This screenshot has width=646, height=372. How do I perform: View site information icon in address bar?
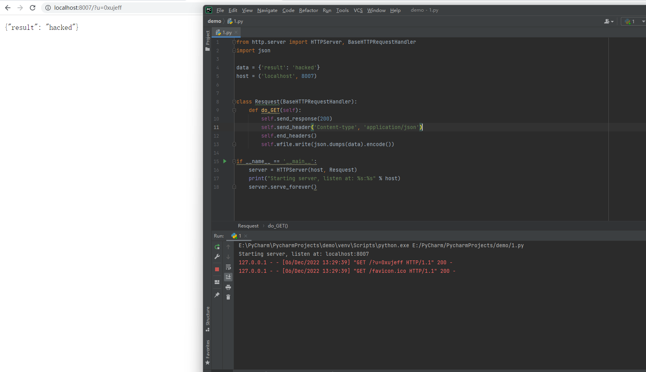click(x=48, y=8)
